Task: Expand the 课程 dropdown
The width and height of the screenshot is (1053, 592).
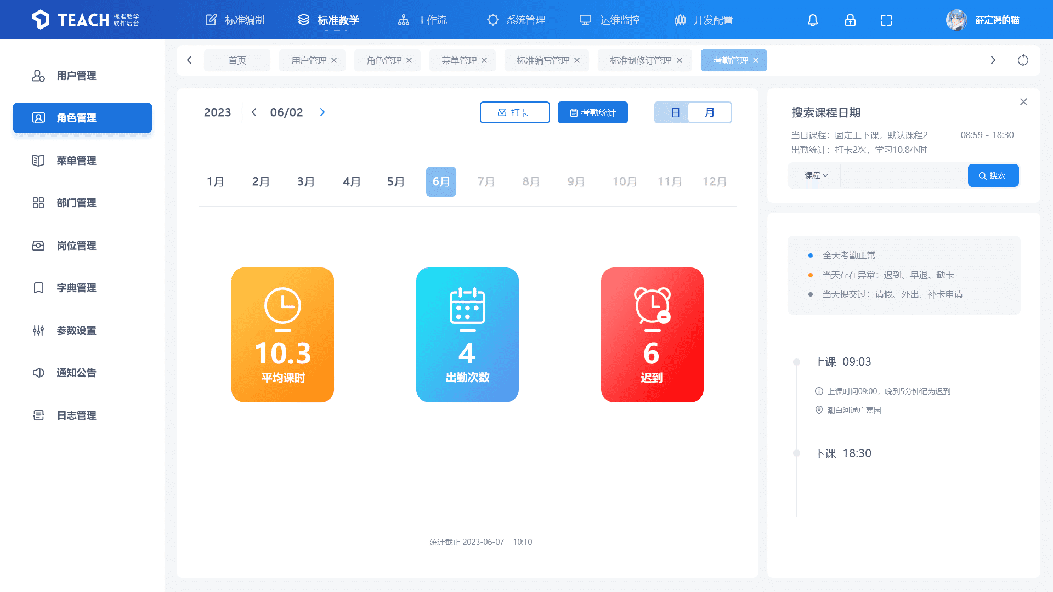Action: click(x=816, y=175)
